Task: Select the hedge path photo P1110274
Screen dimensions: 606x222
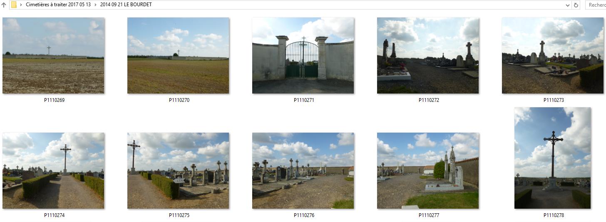Action: click(53, 170)
